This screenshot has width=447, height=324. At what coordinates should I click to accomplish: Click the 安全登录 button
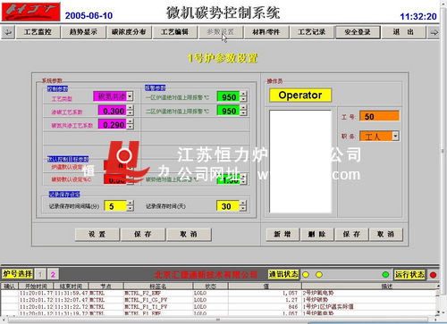[358, 32]
